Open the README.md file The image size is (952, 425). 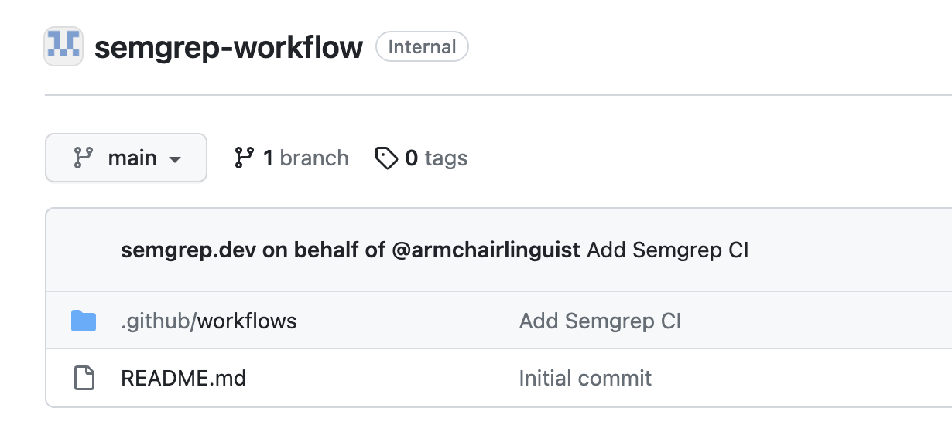pyautogui.click(x=183, y=378)
